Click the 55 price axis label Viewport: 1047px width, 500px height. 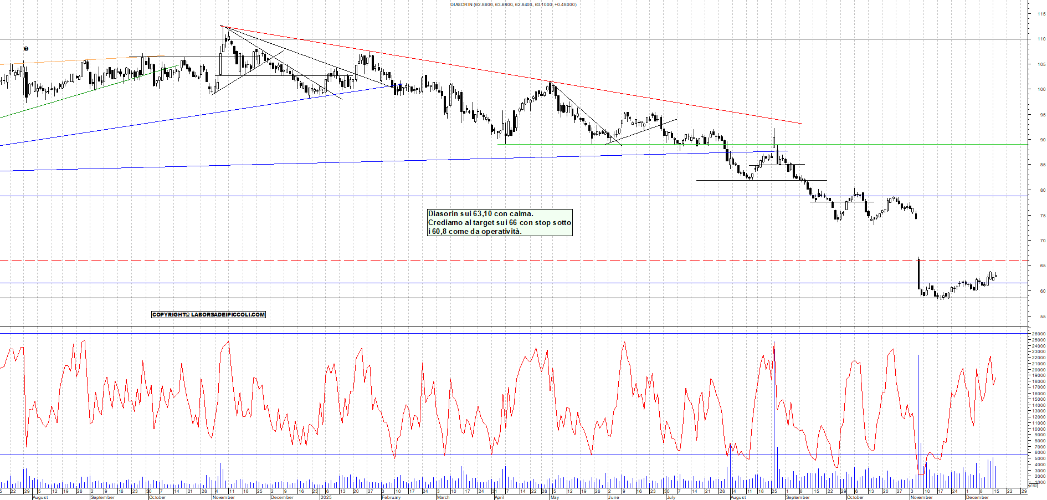pos(1042,317)
